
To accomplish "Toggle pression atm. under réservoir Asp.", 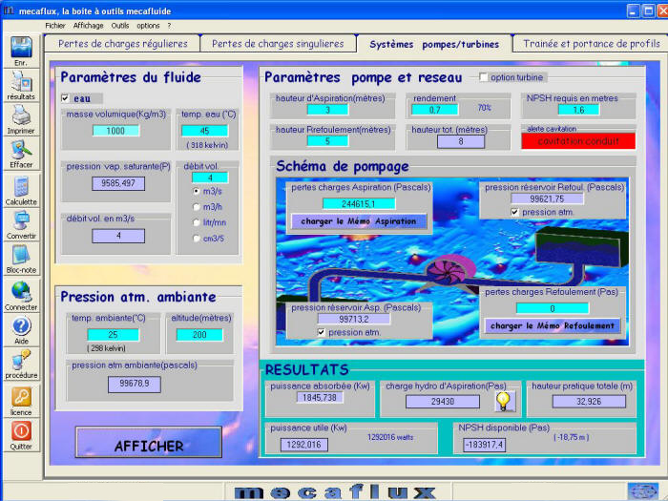I will point(322,332).
